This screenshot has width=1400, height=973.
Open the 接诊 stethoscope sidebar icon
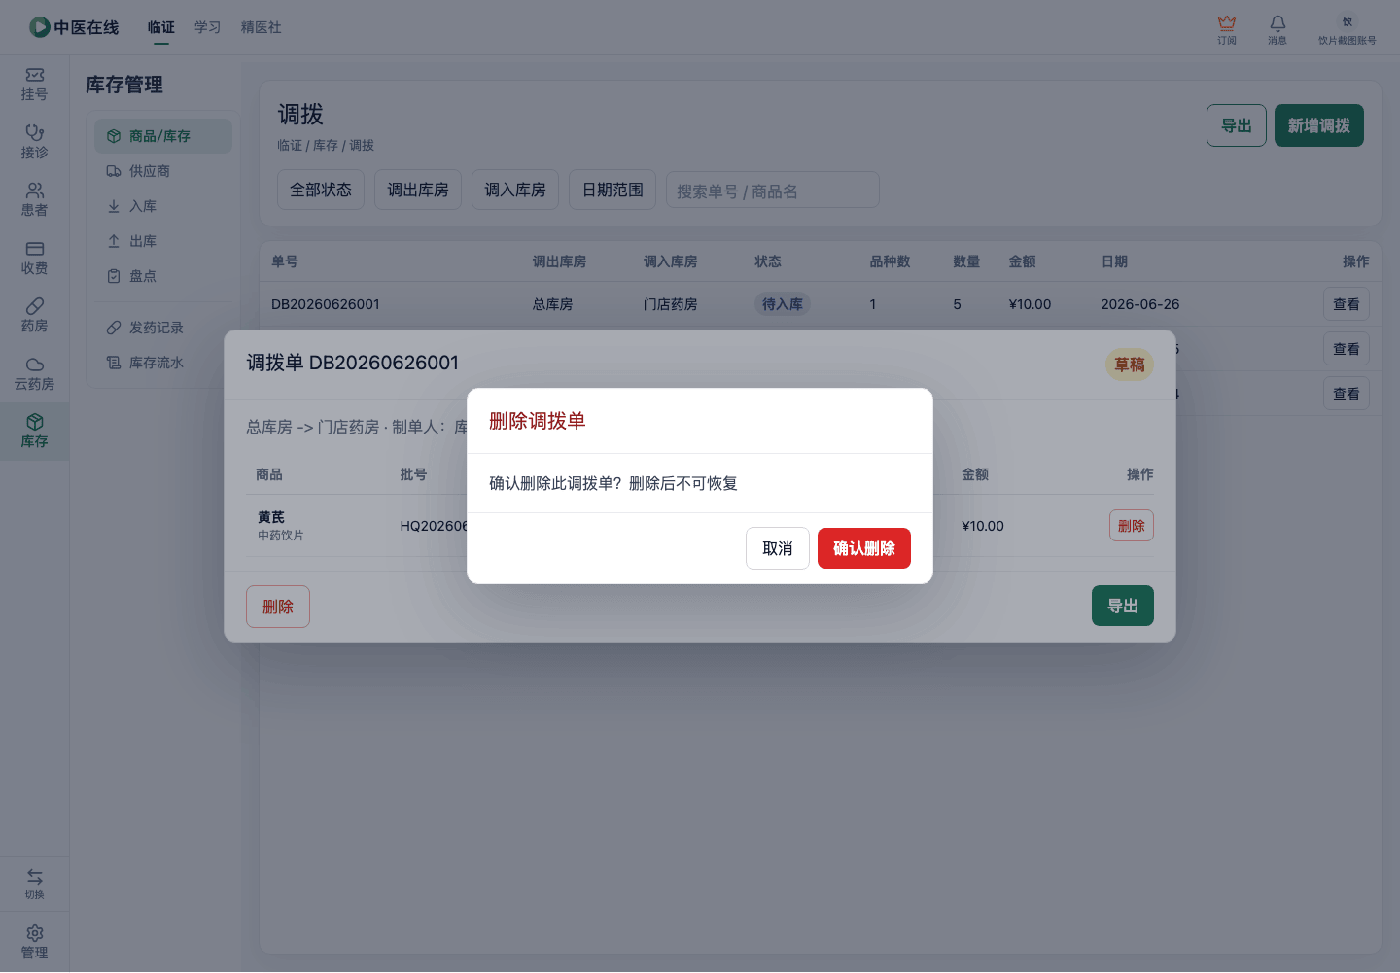pyautogui.click(x=35, y=132)
